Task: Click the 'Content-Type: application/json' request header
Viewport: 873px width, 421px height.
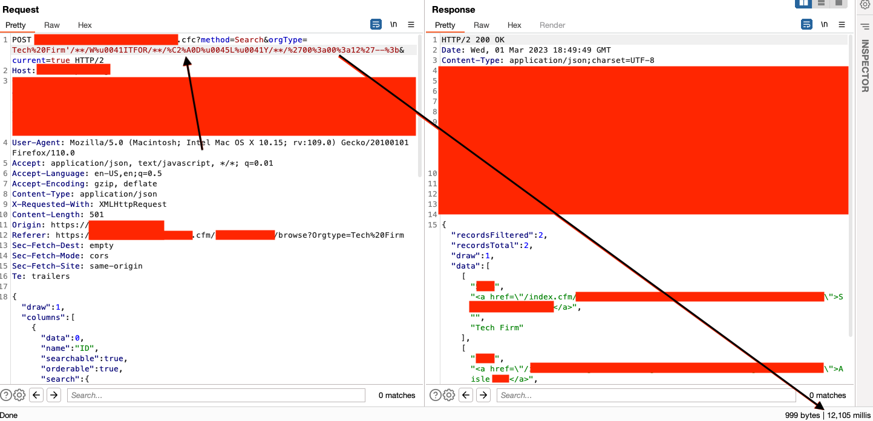Action: point(85,194)
